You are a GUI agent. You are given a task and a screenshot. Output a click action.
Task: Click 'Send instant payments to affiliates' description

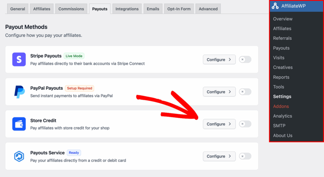pos(71,96)
